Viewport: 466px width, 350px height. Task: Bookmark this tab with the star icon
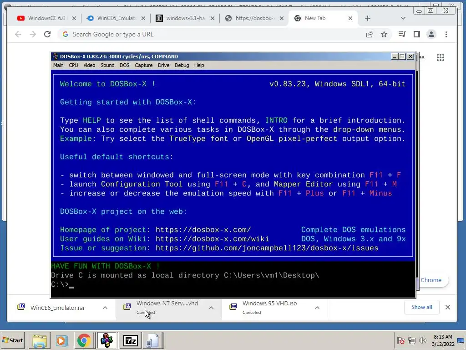(384, 34)
